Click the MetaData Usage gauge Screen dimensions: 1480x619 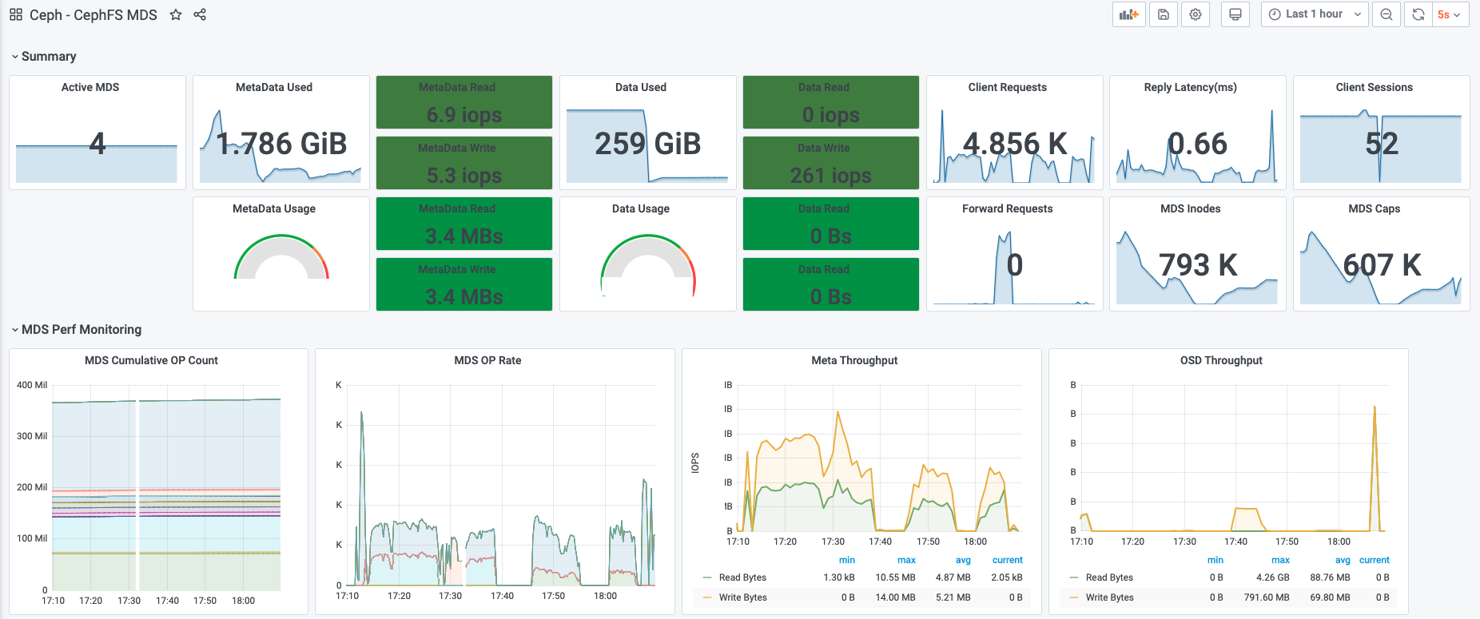coord(281,256)
